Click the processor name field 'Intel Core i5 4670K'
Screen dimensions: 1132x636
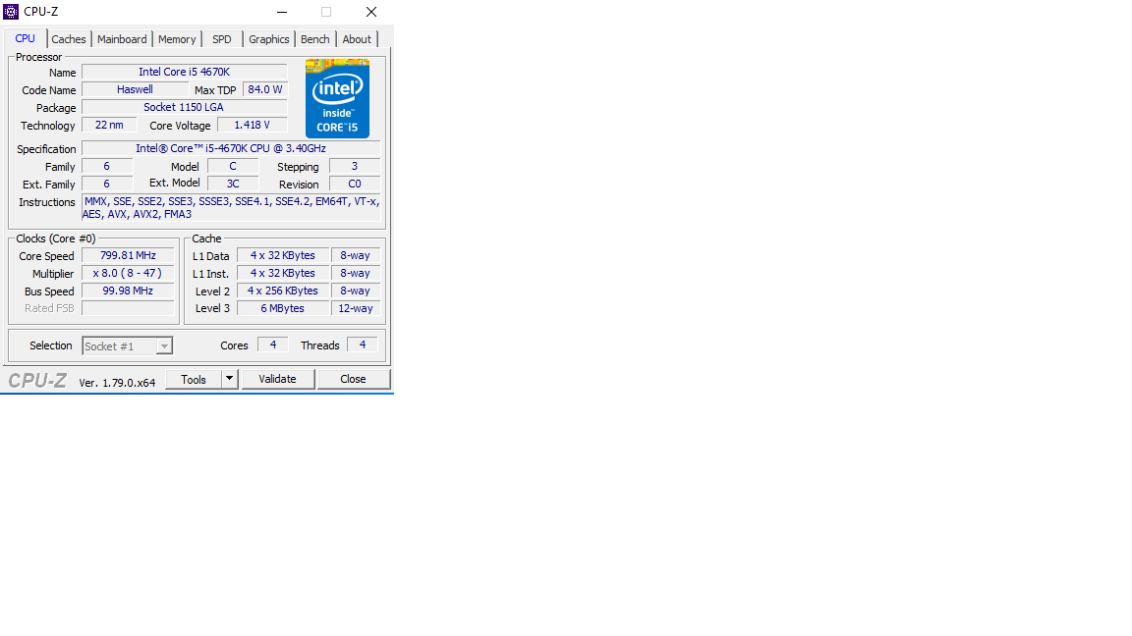point(184,72)
